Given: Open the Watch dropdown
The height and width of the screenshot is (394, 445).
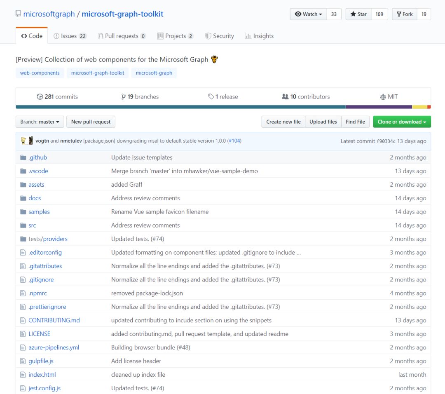Looking at the screenshot, I should click(x=309, y=14).
